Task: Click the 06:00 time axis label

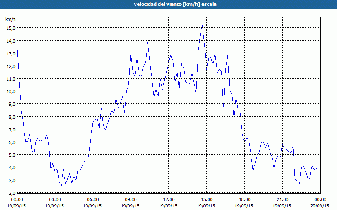Action: click(93, 200)
